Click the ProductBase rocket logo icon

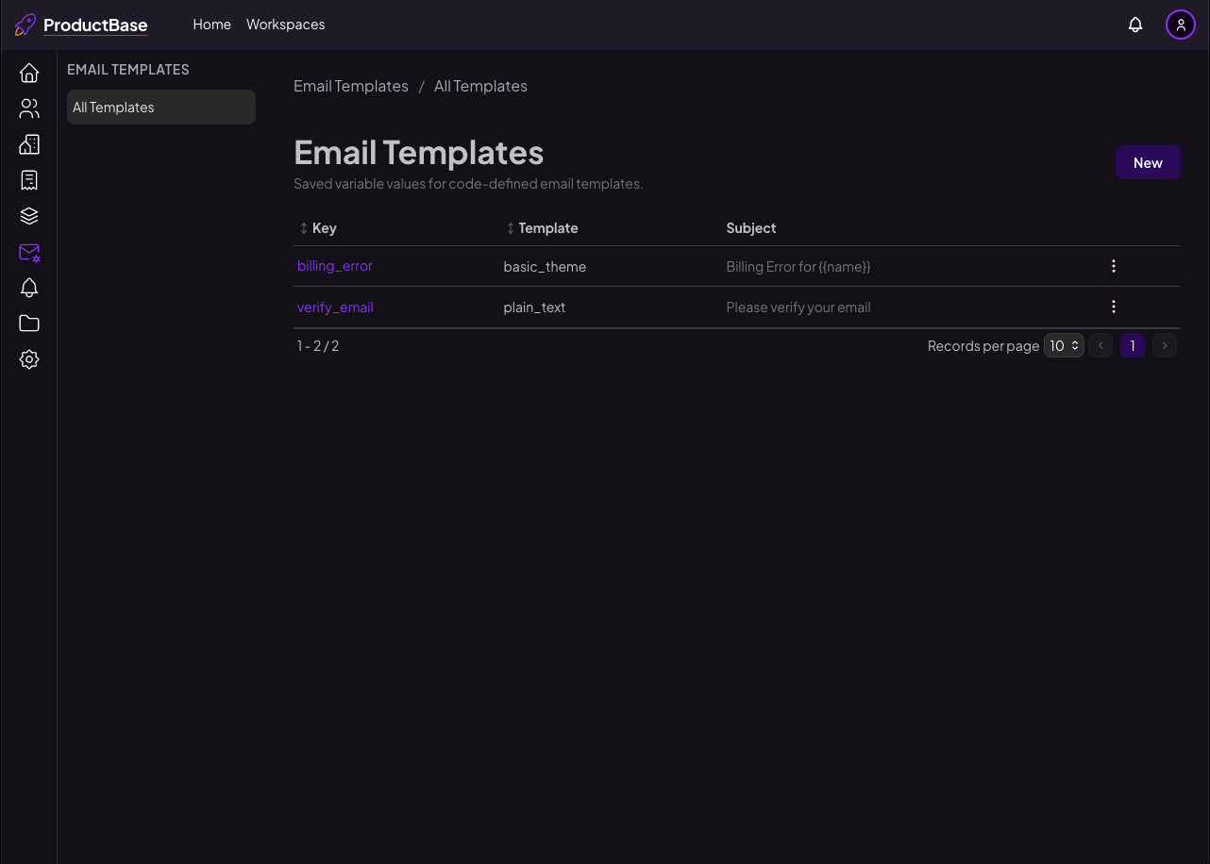pyautogui.click(x=25, y=25)
